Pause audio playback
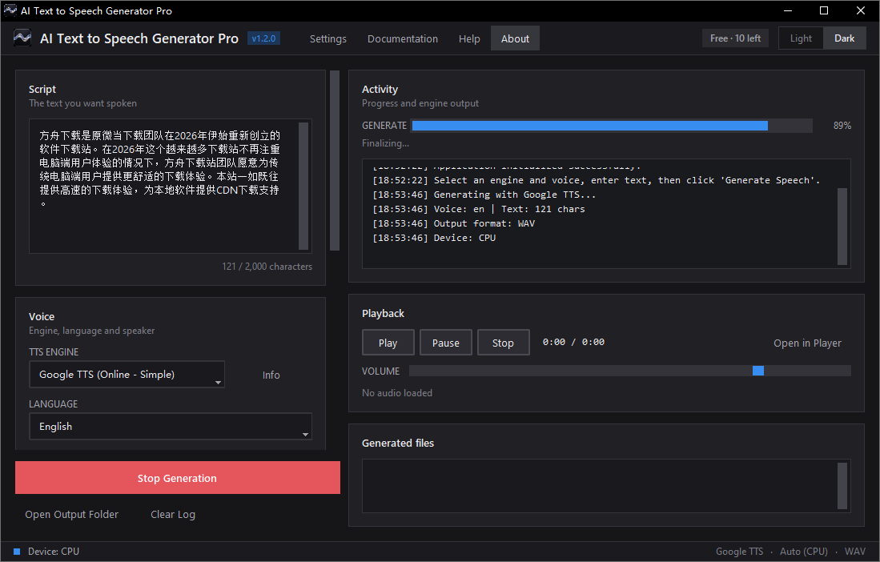 [x=446, y=343]
